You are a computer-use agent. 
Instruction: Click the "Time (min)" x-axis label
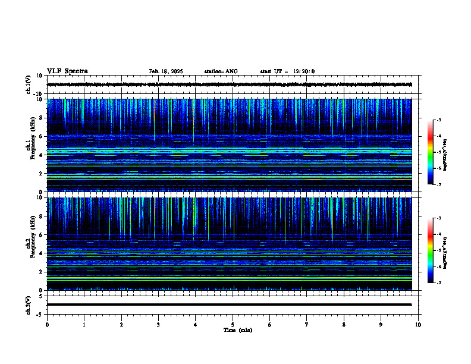pos(238,330)
